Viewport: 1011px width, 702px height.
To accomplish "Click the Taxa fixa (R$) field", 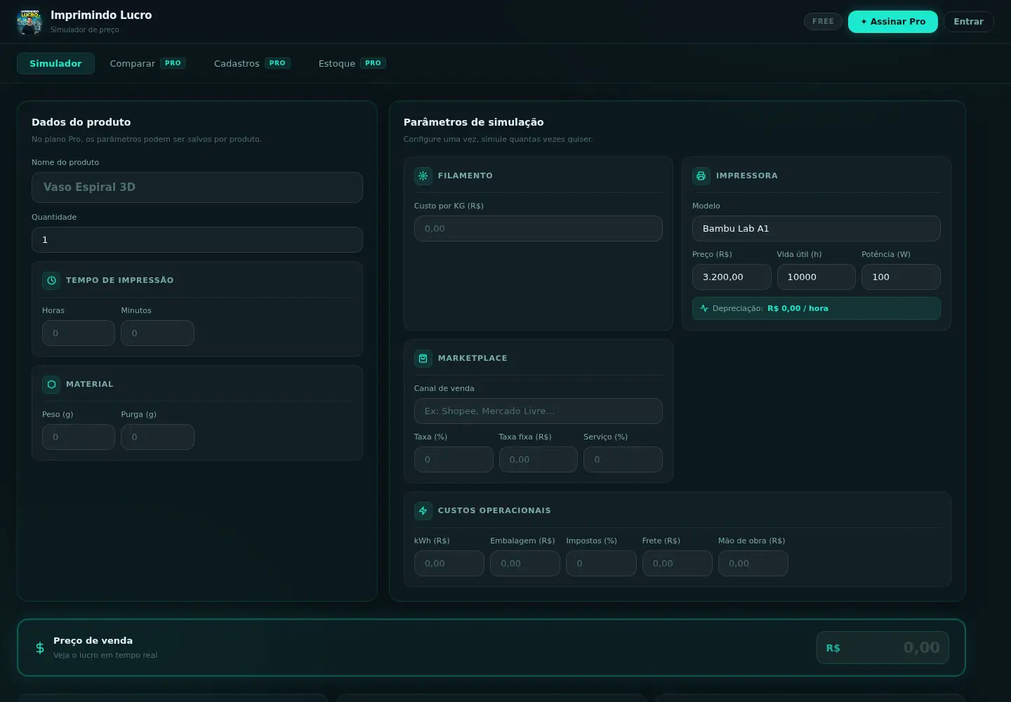I will [x=538, y=460].
